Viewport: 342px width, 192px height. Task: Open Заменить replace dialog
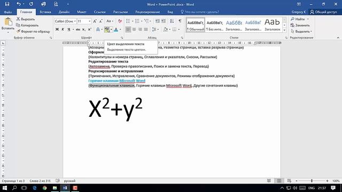coord(300,25)
